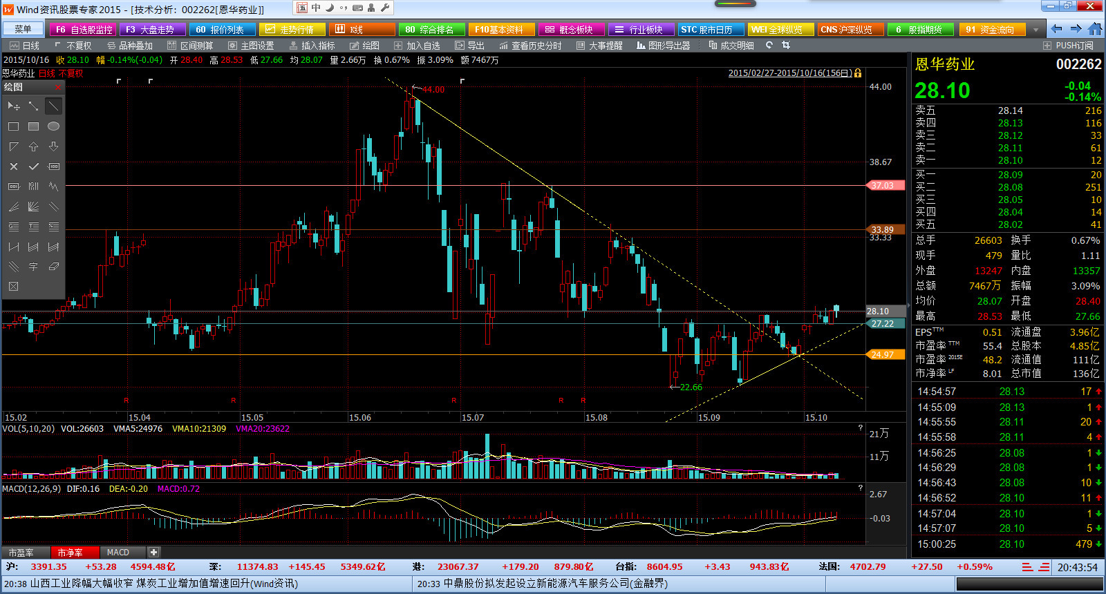Toggle 大事提醒 event reminders
The image size is (1106, 594).
599,46
